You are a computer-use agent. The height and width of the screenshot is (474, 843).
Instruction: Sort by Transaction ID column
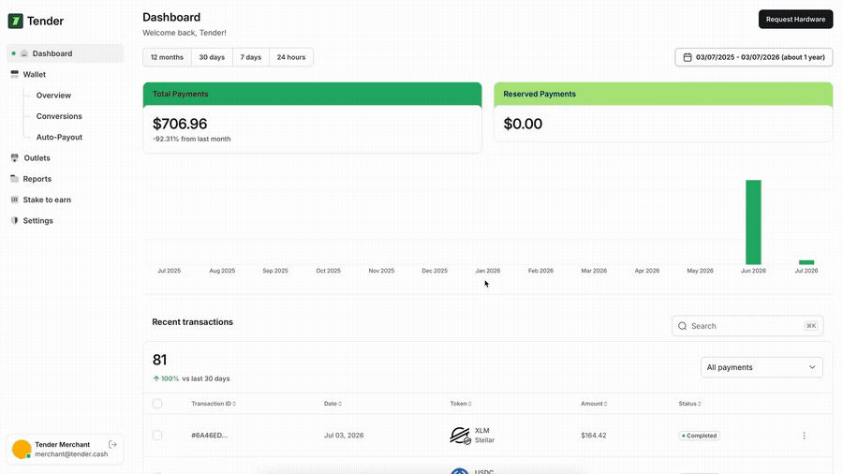(x=214, y=404)
